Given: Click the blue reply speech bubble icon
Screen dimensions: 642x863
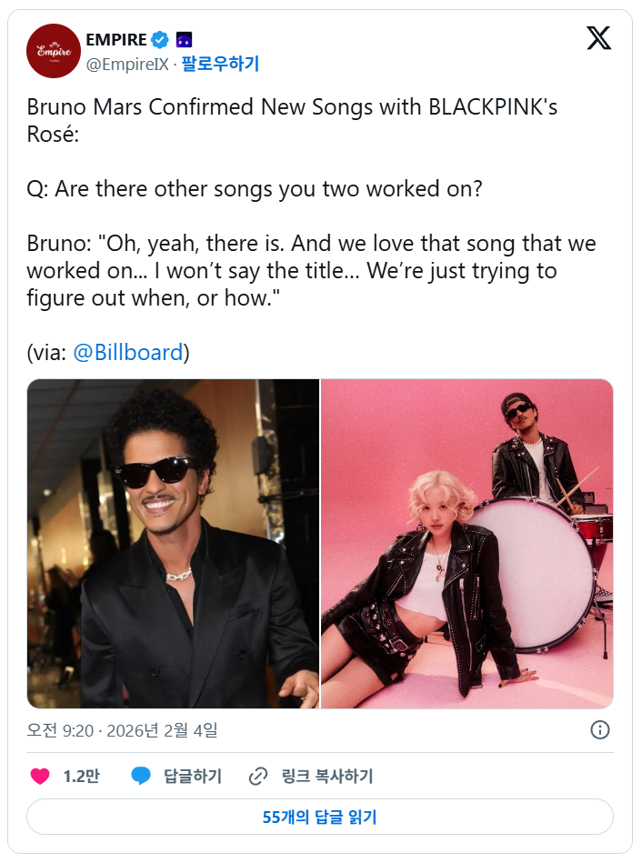Looking at the screenshot, I should pos(140,777).
